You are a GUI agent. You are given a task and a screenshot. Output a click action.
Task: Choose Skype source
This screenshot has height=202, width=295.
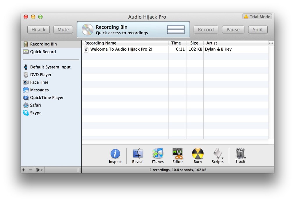coord(51,113)
